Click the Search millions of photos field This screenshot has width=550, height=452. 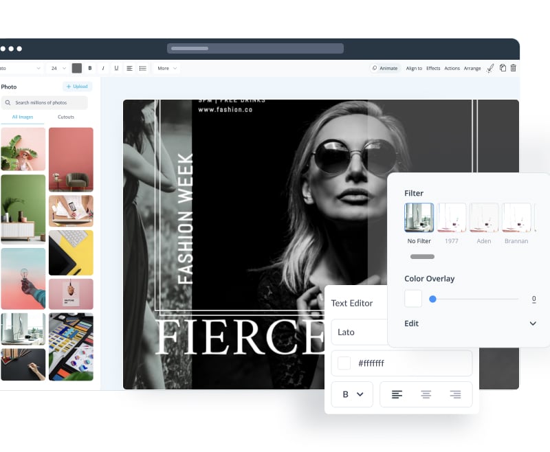pyautogui.click(x=44, y=102)
